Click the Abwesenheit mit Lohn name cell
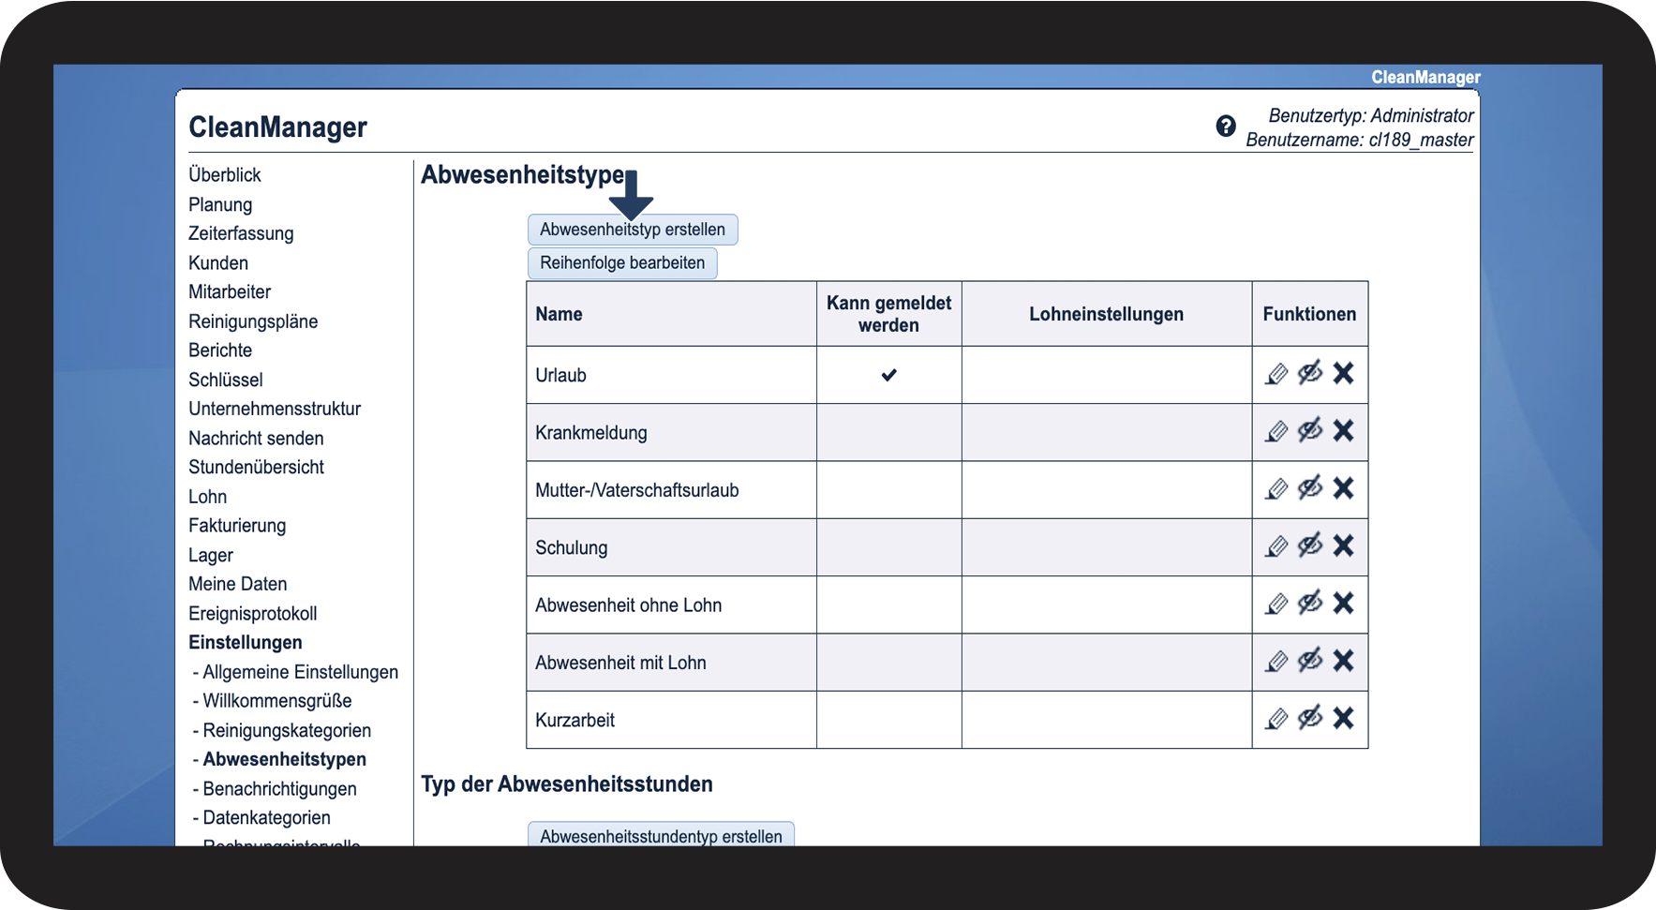The image size is (1656, 910). point(671,663)
